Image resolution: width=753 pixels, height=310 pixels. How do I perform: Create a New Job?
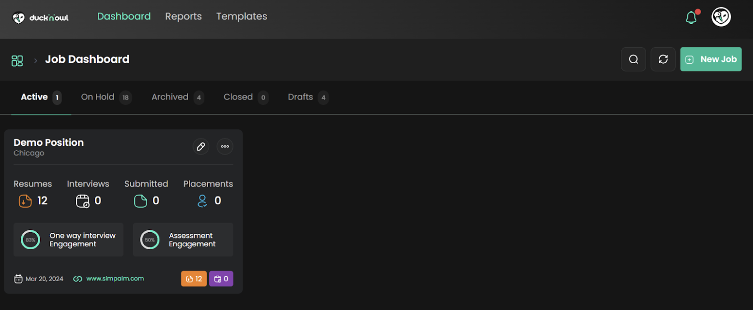710,59
